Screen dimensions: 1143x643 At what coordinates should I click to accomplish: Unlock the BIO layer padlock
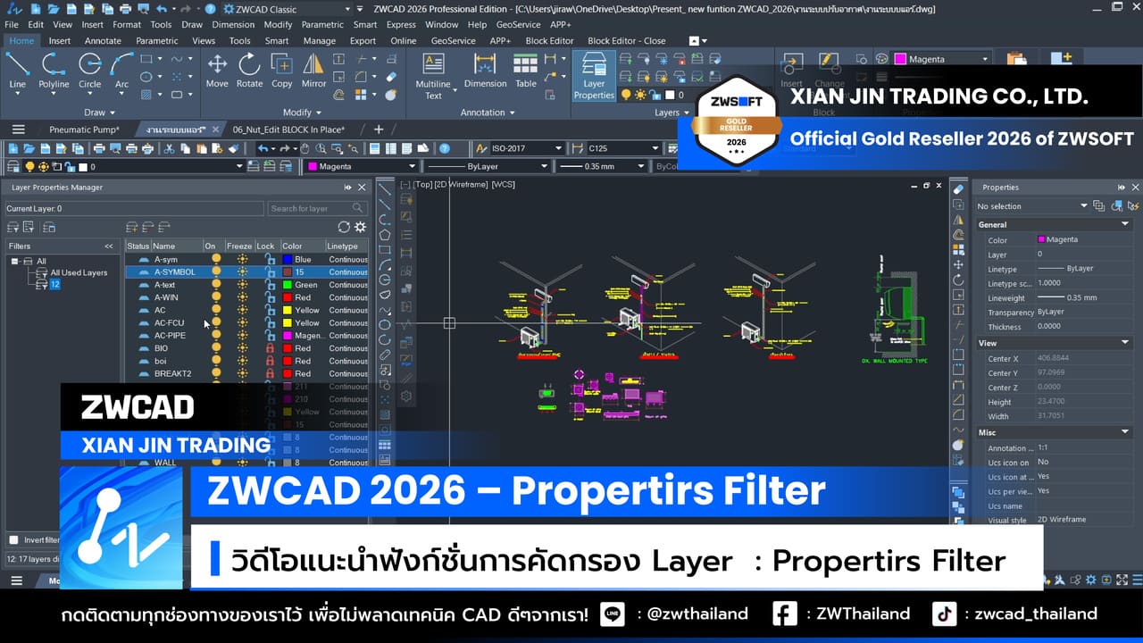pos(268,347)
